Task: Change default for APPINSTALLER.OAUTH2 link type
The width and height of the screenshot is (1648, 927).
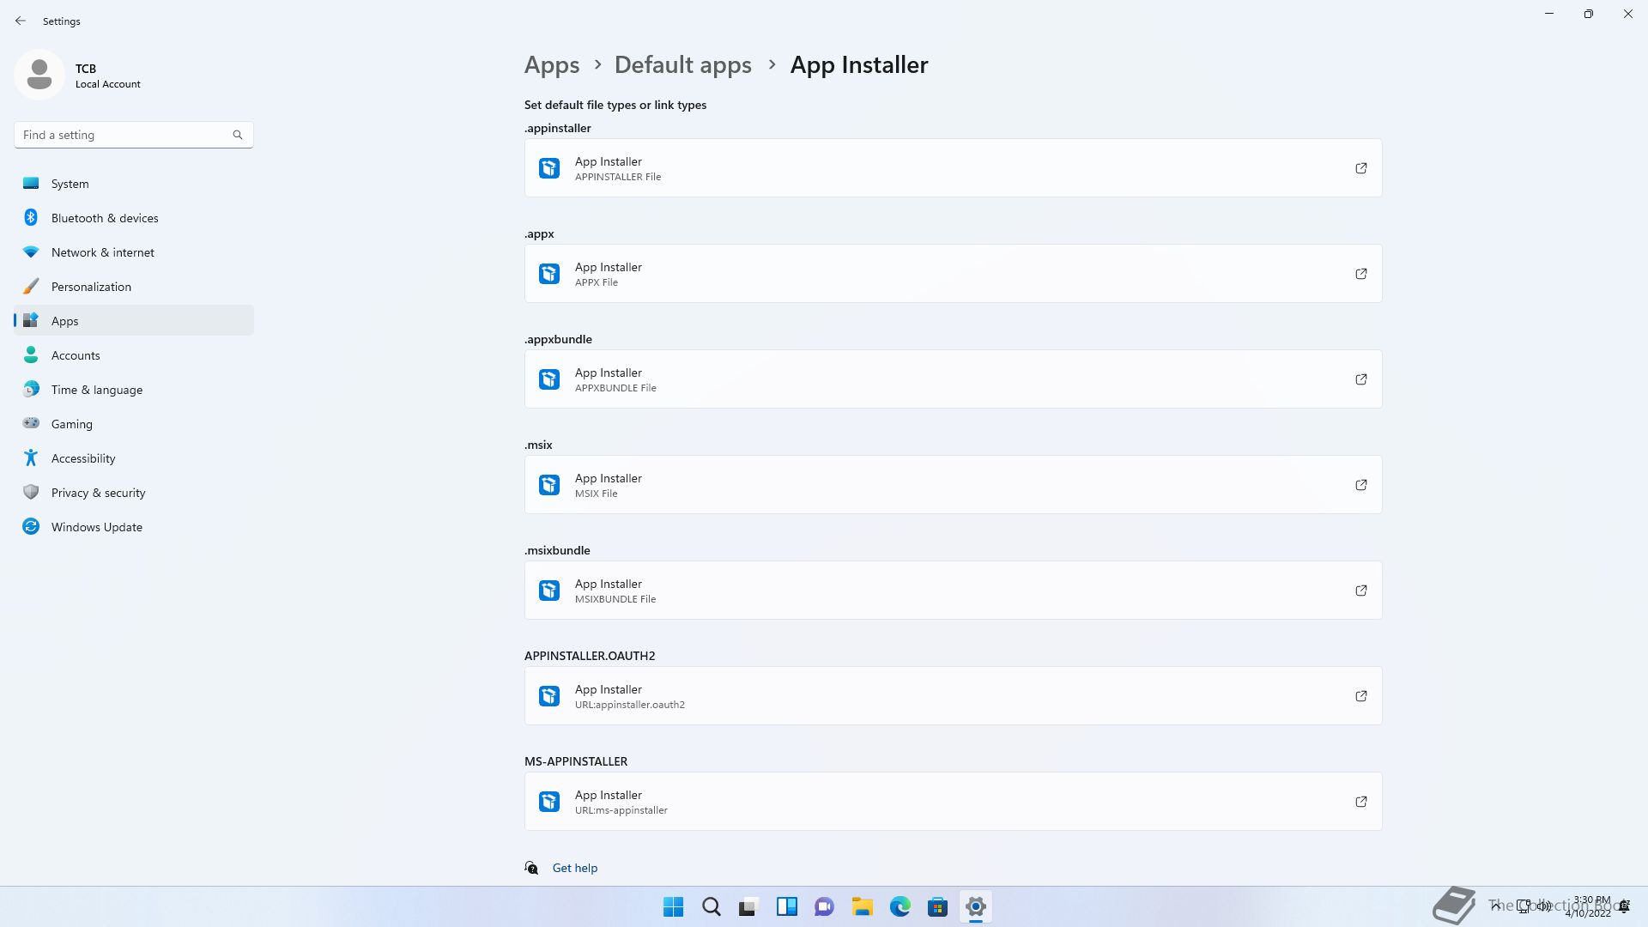Action: pos(954,696)
